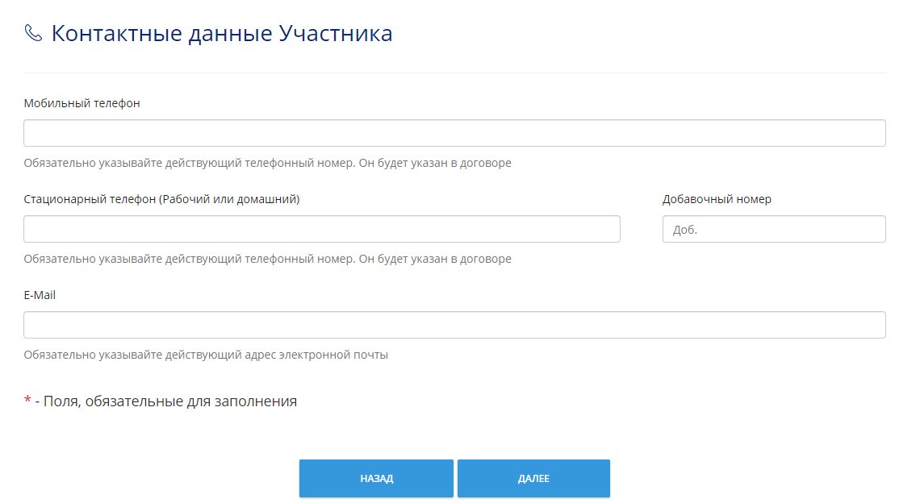
Task: Click the '(Рабочий или домашний)' parenthetical text
Action: click(229, 199)
